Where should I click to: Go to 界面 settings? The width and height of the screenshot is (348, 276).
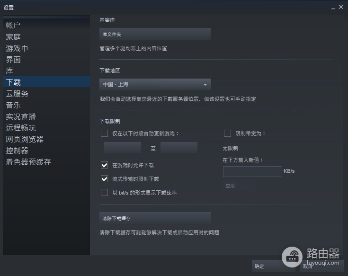pyautogui.click(x=46, y=60)
